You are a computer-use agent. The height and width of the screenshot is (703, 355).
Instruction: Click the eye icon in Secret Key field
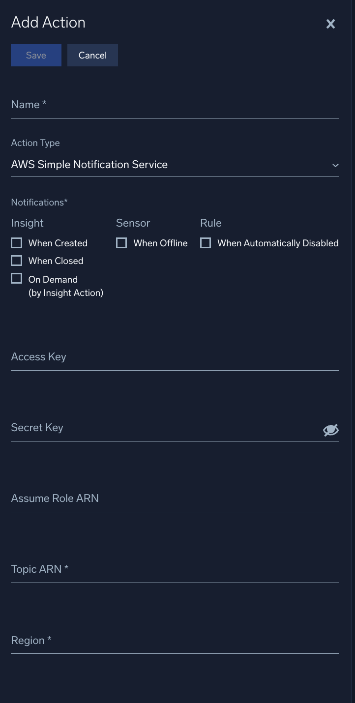(x=330, y=430)
